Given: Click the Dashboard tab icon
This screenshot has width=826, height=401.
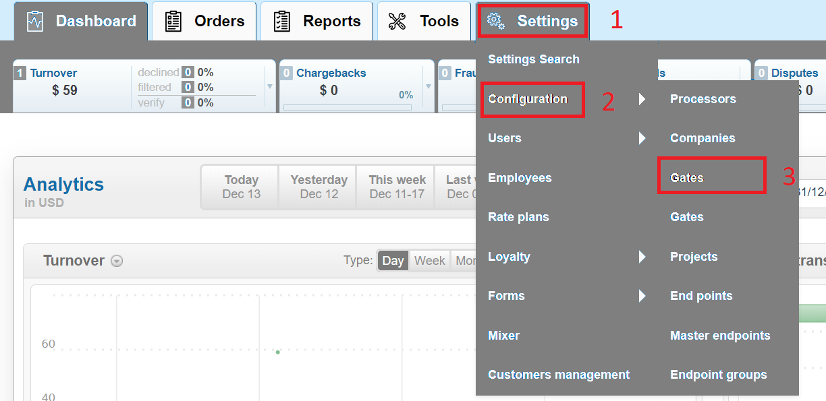Looking at the screenshot, I should pos(35,22).
